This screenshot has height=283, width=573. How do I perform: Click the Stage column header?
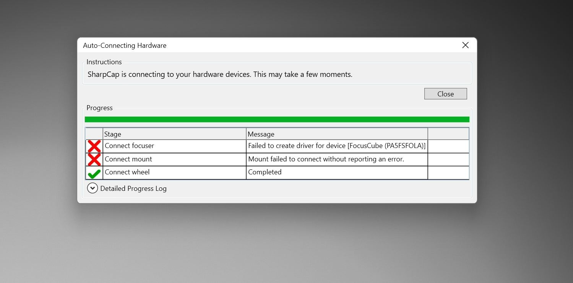click(113, 134)
